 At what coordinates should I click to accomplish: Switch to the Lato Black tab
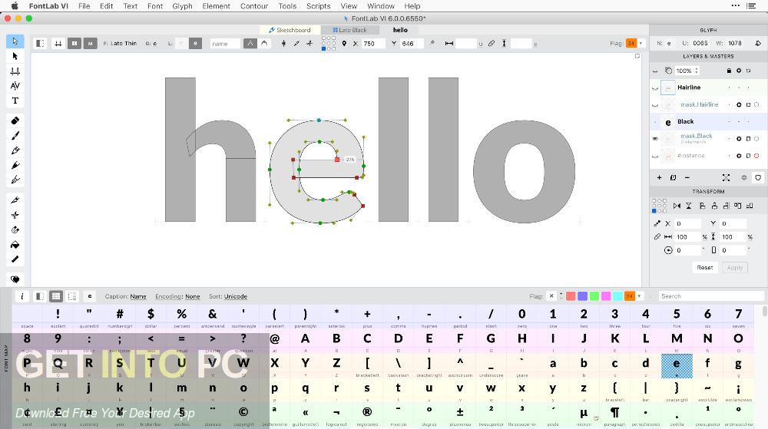tap(349, 30)
